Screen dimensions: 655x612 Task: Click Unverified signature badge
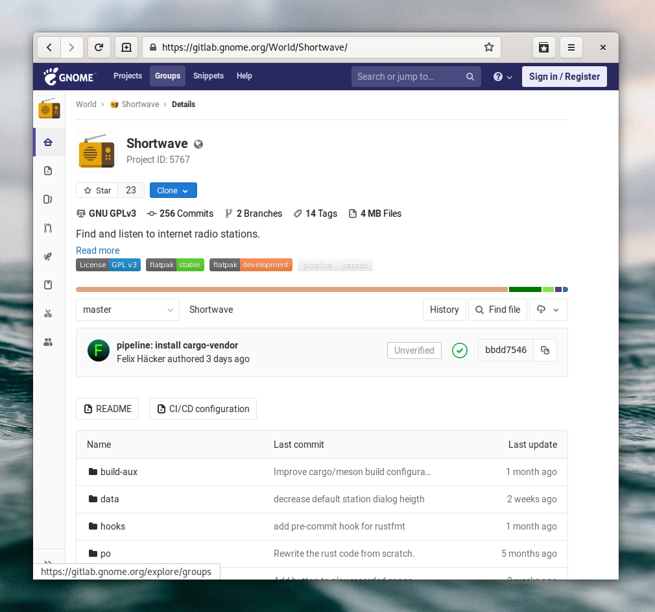[414, 350]
